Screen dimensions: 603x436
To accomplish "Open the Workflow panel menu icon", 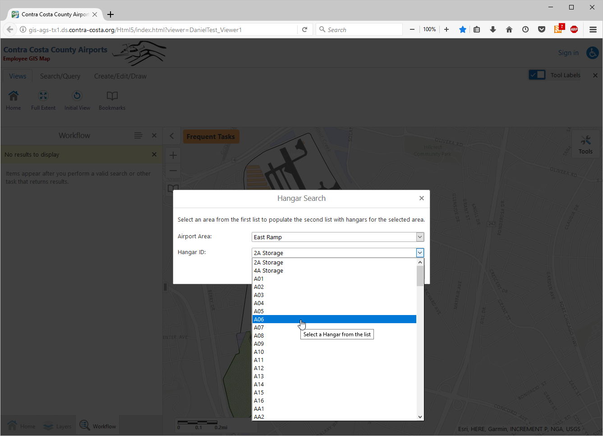I will pos(138,135).
